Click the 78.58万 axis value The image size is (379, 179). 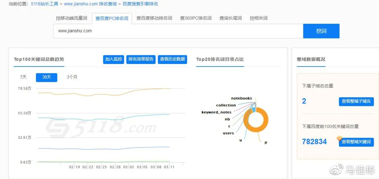[25, 88]
